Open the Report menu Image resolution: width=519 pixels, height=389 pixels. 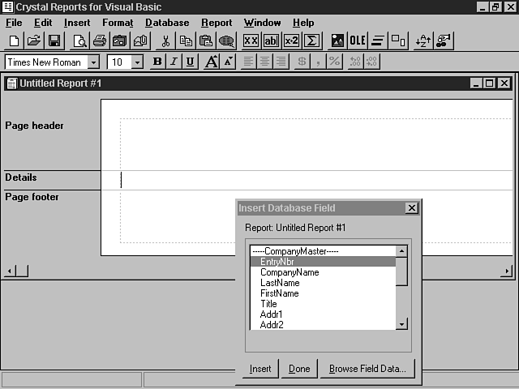[x=217, y=23]
